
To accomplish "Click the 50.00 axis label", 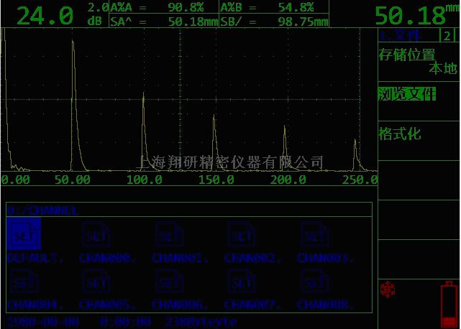I will [x=73, y=180].
